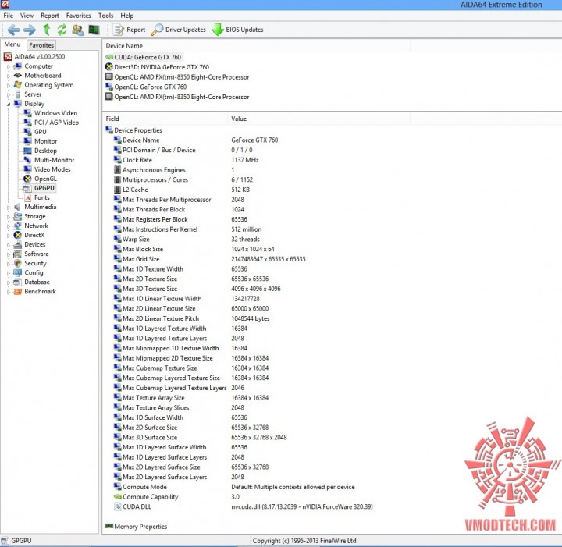Click the Benchmark tree icon

click(17, 292)
